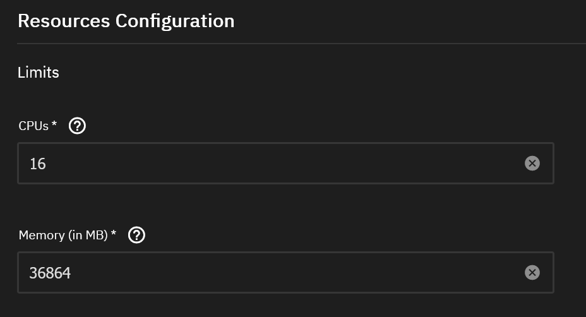Click the word "Memory" in the field label
Viewport: 586px width, 317px height.
point(42,236)
